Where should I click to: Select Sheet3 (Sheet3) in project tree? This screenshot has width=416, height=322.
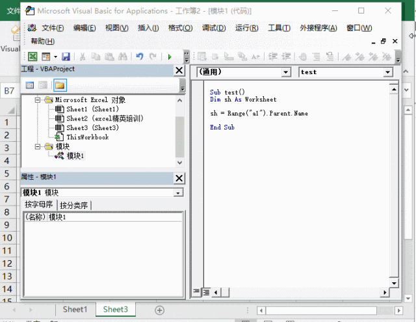[x=92, y=127]
